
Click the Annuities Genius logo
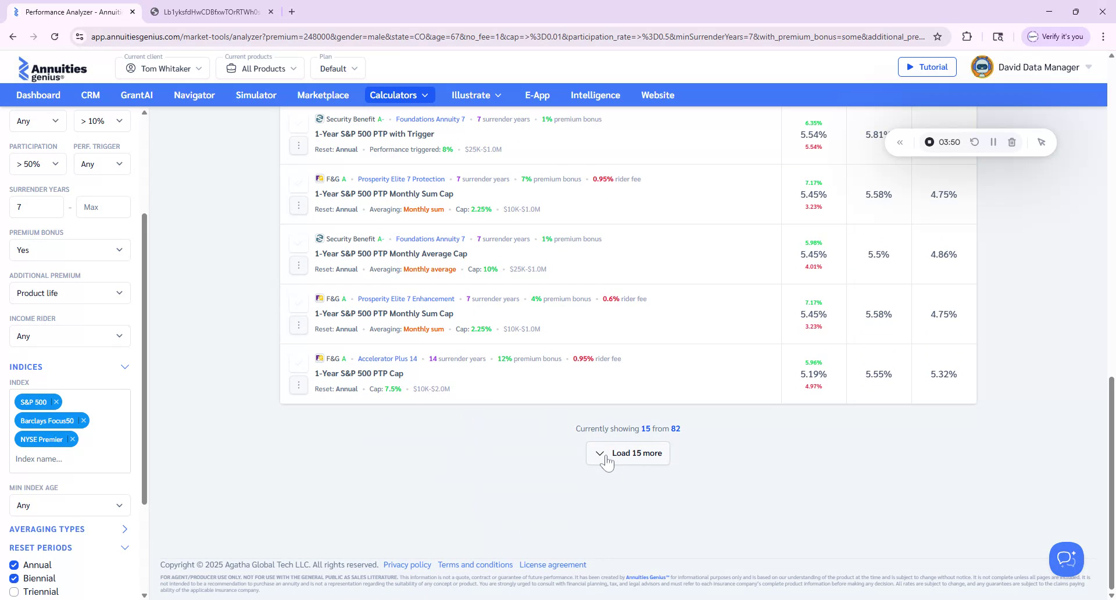coord(53,68)
